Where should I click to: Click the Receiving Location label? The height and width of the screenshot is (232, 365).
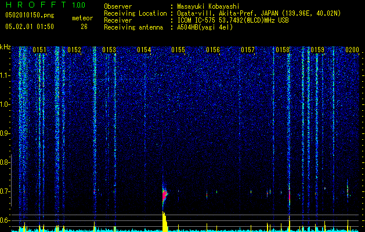(x=135, y=13)
